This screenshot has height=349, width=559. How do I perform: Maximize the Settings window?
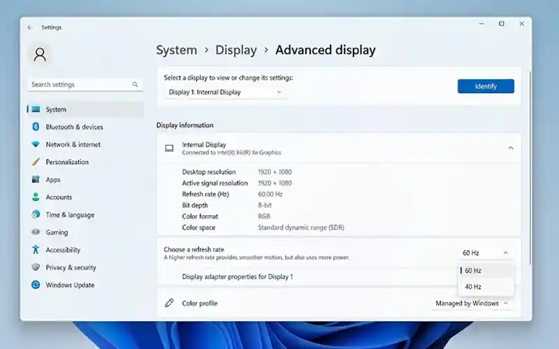click(x=501, y=24)
